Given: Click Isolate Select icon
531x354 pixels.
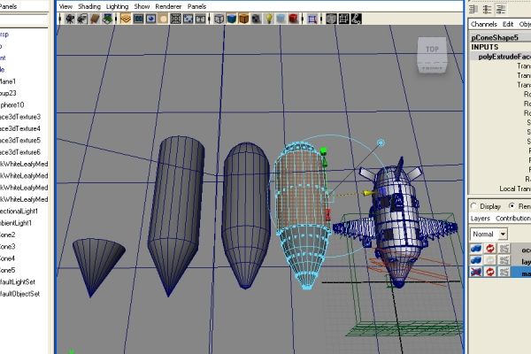Looking at the screenshot, I should (x=312, y=19).
